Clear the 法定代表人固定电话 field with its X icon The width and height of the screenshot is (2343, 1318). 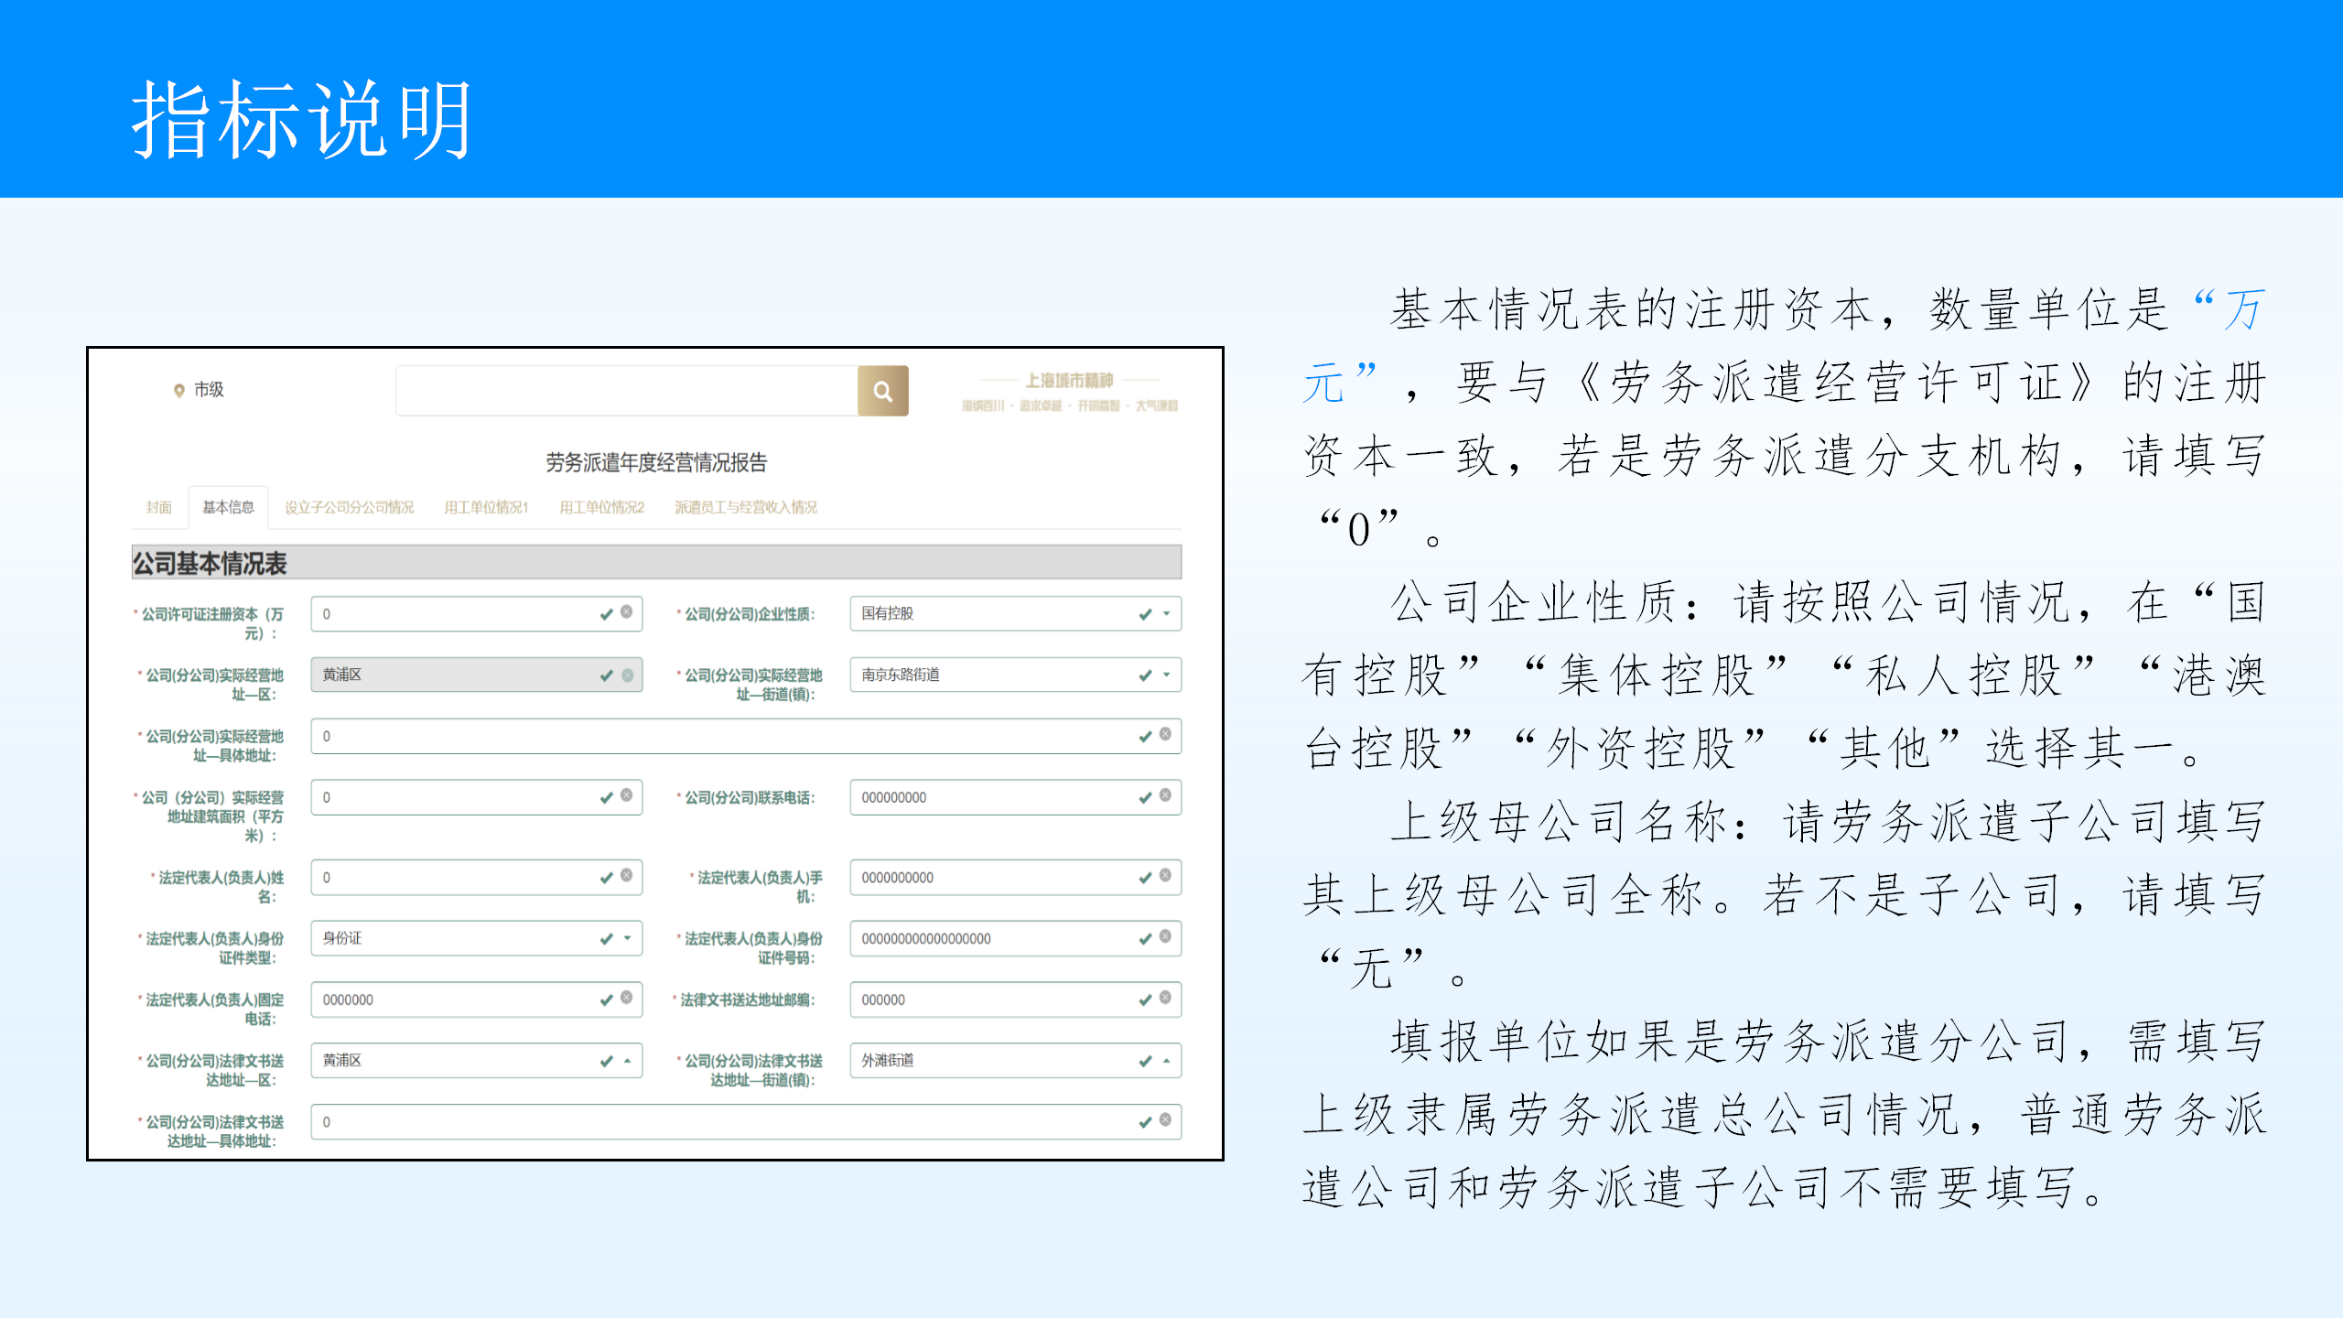(x=627, y=998)
